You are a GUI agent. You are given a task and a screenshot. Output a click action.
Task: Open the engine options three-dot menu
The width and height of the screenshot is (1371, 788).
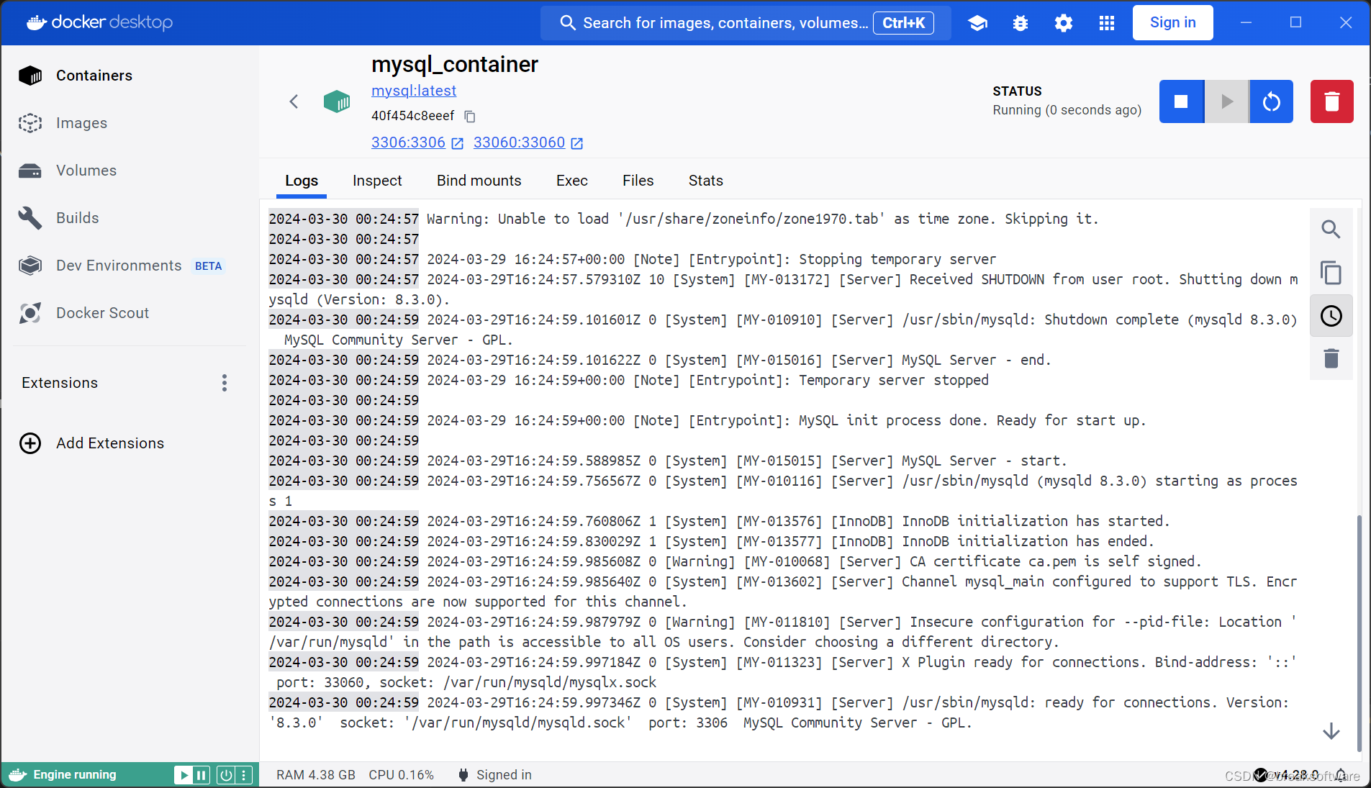click(244, 775)
